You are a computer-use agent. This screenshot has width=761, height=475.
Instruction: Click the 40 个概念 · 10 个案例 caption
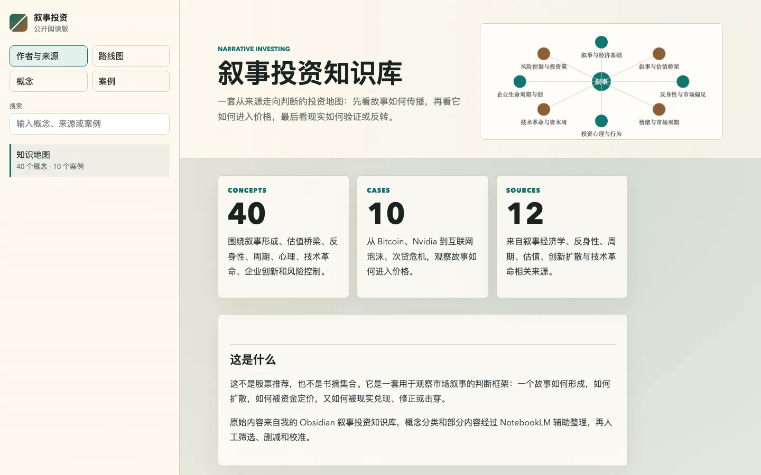(50, 166)
